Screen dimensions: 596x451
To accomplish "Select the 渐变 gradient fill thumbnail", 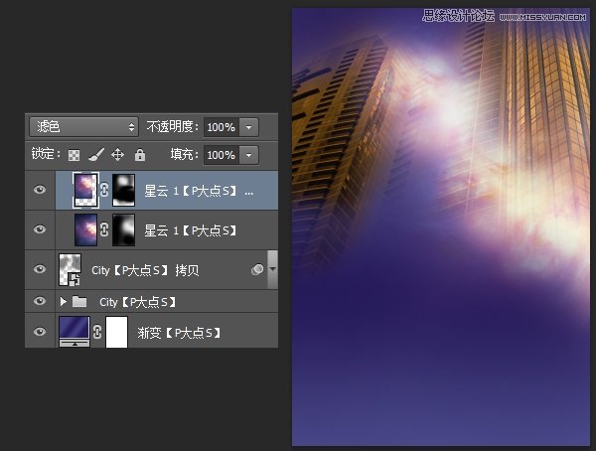I will click(x=74, y=332).
